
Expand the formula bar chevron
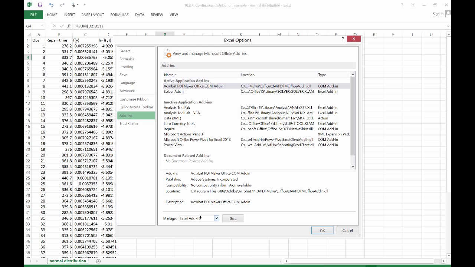pos(448,26)
